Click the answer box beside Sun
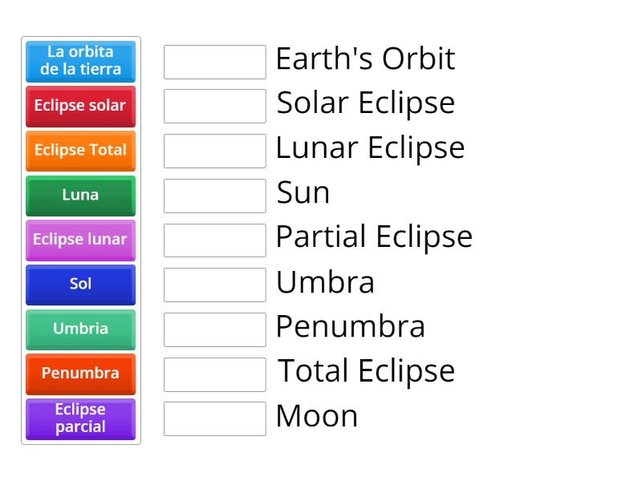 (214, 194)
